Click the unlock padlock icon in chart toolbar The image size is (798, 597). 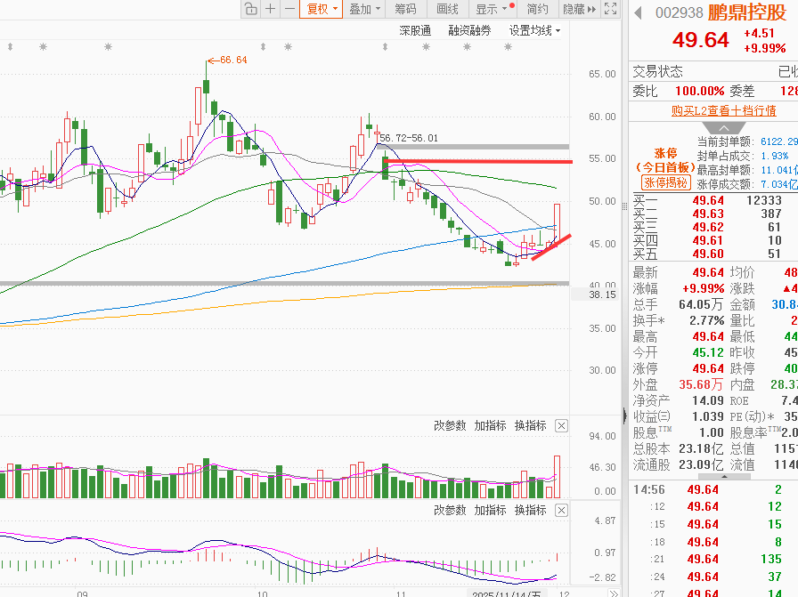(251, 9)
